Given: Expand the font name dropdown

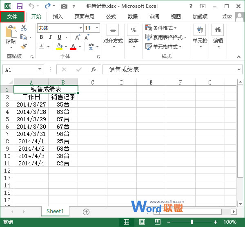Looking at the screenshot, I should 80,28.
